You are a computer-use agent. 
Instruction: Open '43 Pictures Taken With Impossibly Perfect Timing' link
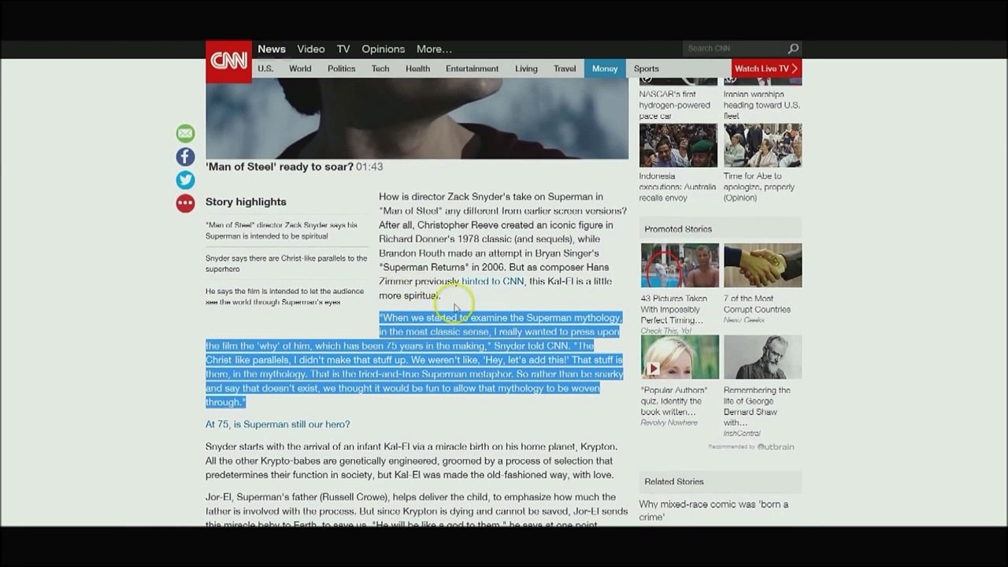pyautogui.click(x=674, y=309)
